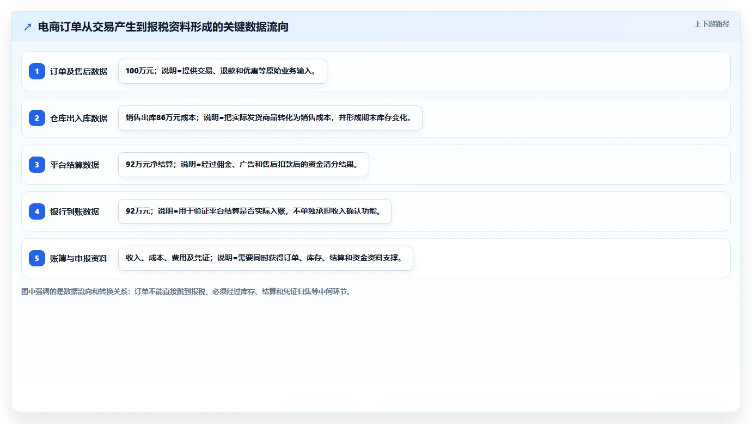This screenshot has width=752, height=424.
Task: Select the 银行到账数据 step label
Action: click(x=75, y=211)
